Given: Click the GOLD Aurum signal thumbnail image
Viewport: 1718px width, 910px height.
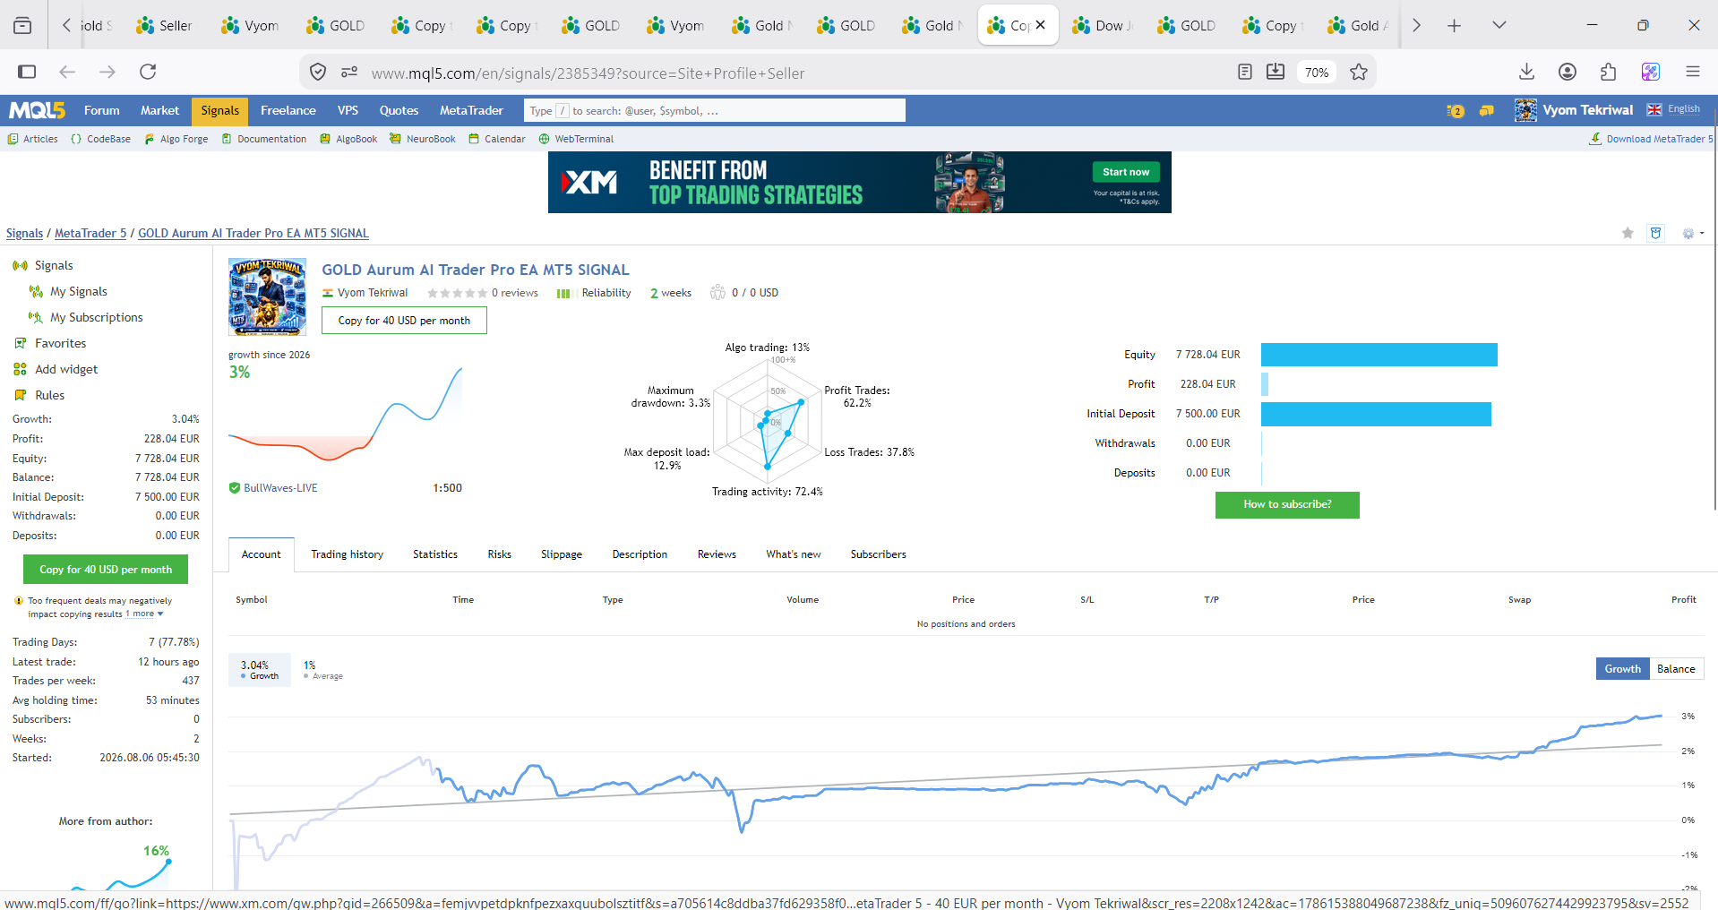Looking at the screenshot, I should pos(267,296).
